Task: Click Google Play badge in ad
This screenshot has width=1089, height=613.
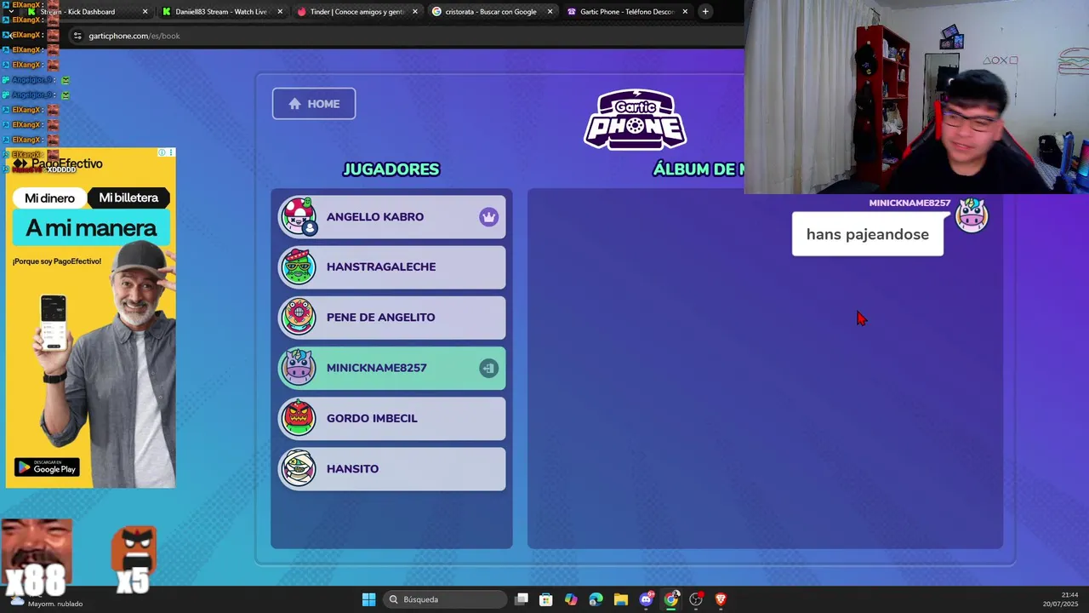Action: coord(47,467)
